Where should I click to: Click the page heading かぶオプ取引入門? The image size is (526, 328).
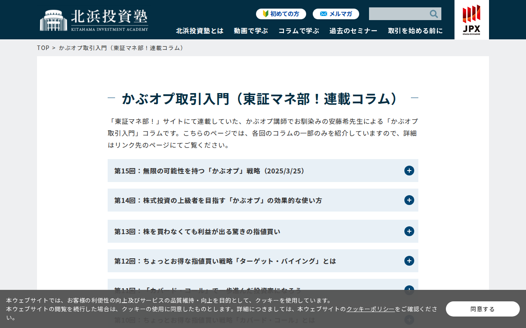pos(263,98)
